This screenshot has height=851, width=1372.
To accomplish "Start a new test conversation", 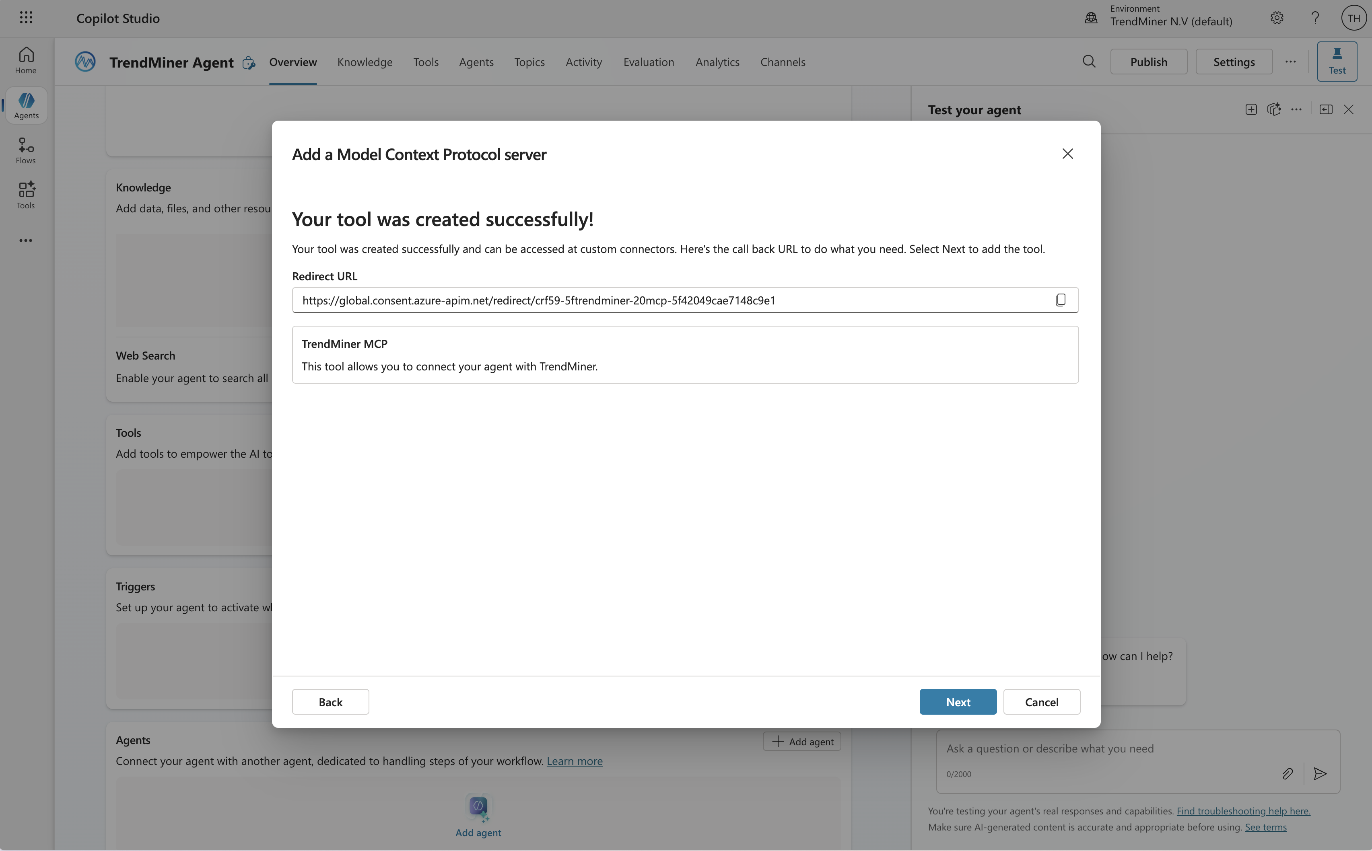I will 1251,109.
